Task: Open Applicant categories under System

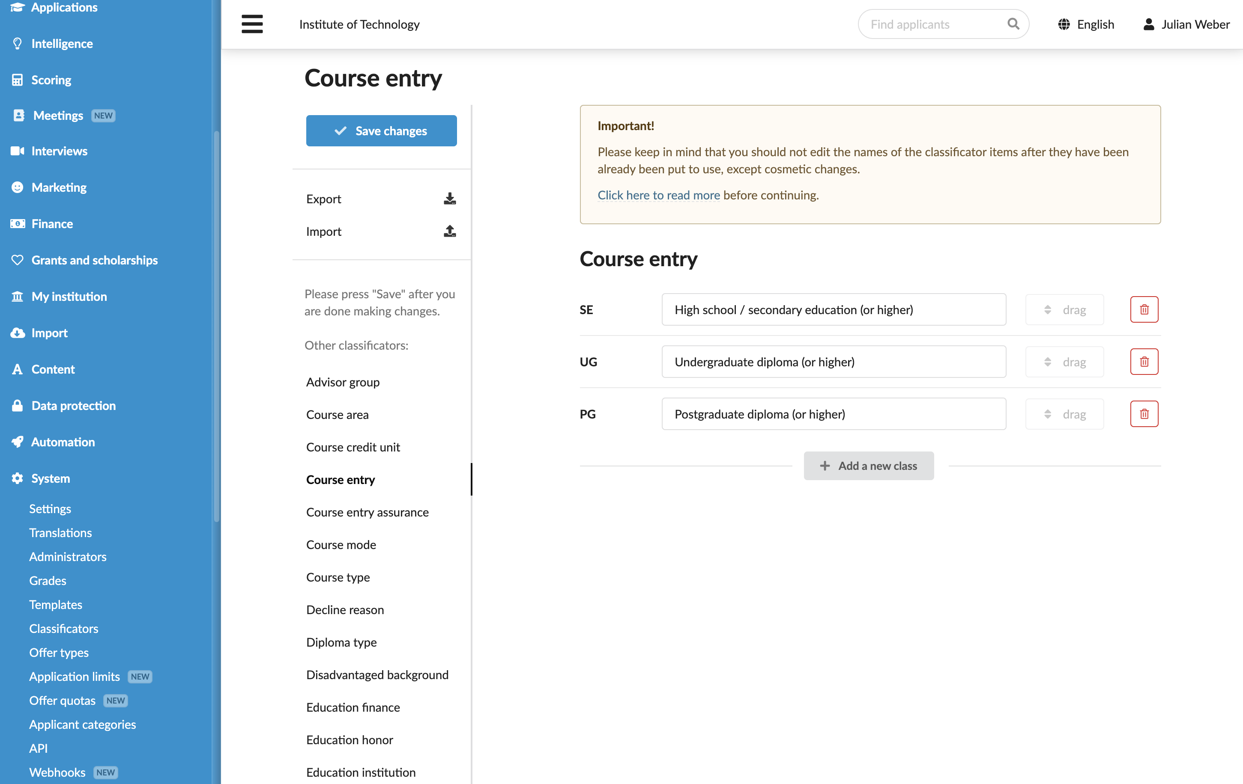Action: pyautogui.click(x=83, y=724)
